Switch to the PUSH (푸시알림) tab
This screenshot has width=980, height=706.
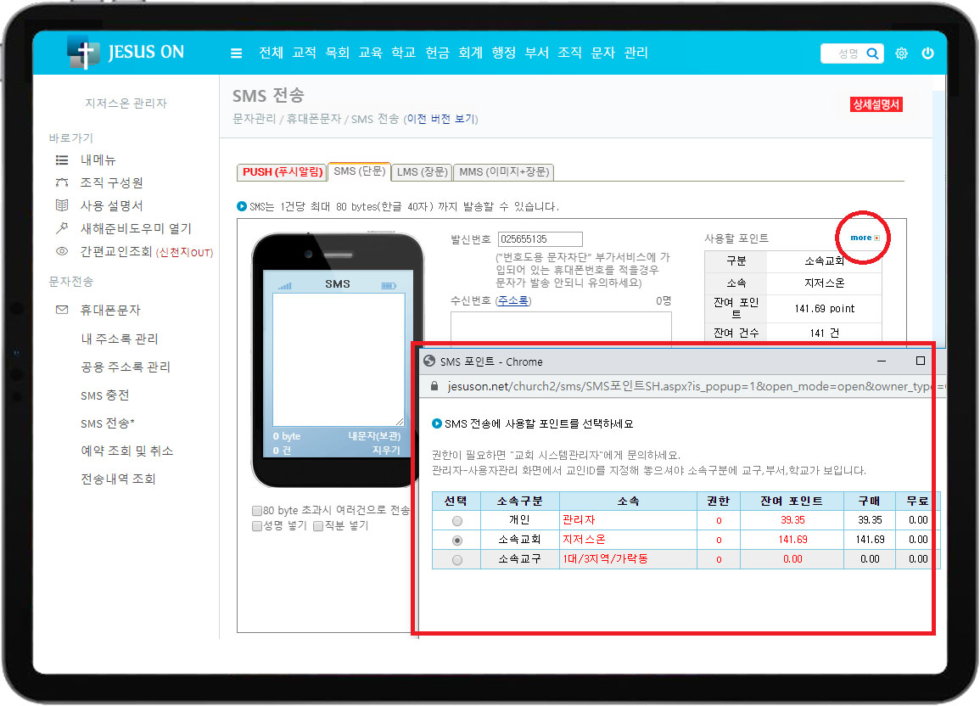pos(282,172)
